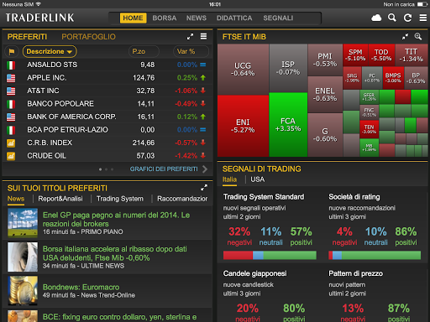
Task: Open the Preferiti panel list menu
Action: 203,36
